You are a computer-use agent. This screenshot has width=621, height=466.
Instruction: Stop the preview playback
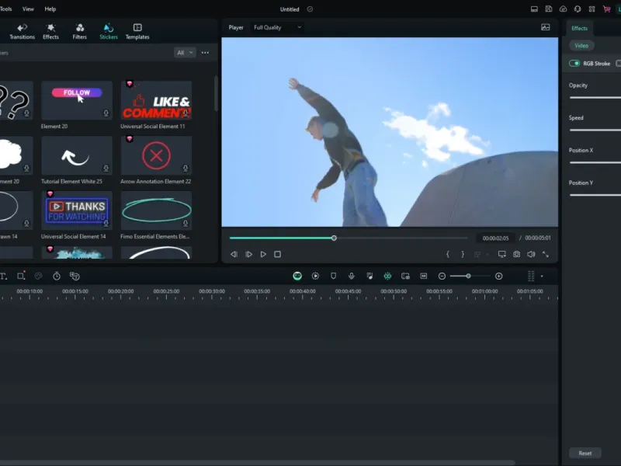[278, 255]
